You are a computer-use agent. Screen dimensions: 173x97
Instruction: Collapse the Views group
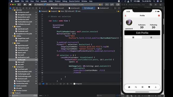click(13, 43)
